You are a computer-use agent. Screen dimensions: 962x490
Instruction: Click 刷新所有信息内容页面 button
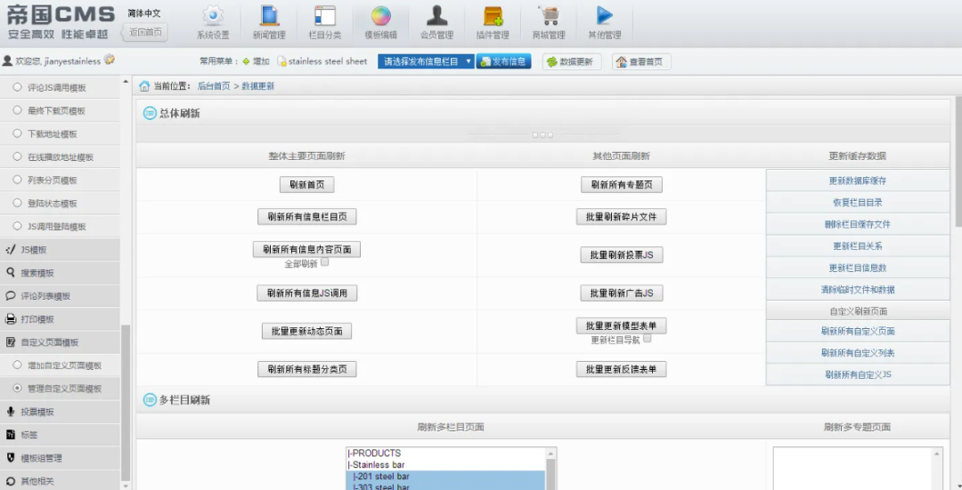coord(306,249)
